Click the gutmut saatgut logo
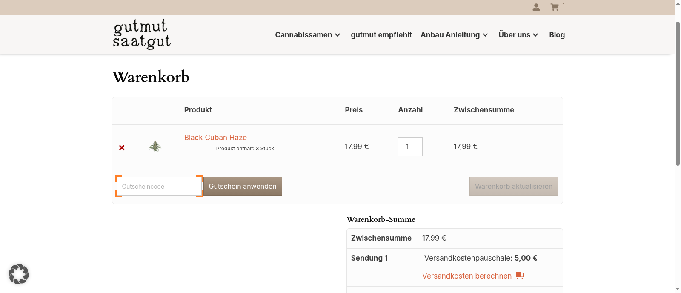The image size is (681, 293). click(141, 34)
